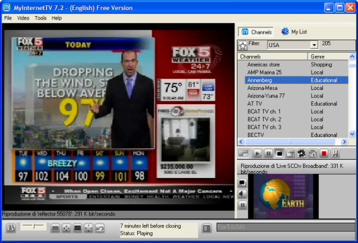Open the USA filter dropdown
358x243 pixels.
[314, 45]
